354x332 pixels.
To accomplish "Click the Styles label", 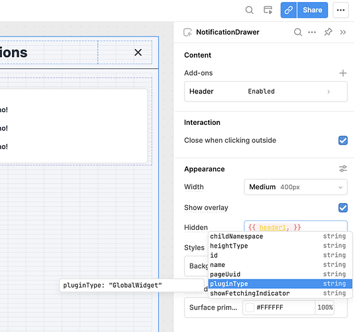I will click(x=194, y=248).
